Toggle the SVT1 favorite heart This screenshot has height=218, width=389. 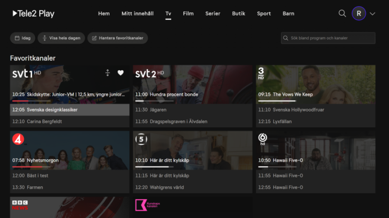121,73
